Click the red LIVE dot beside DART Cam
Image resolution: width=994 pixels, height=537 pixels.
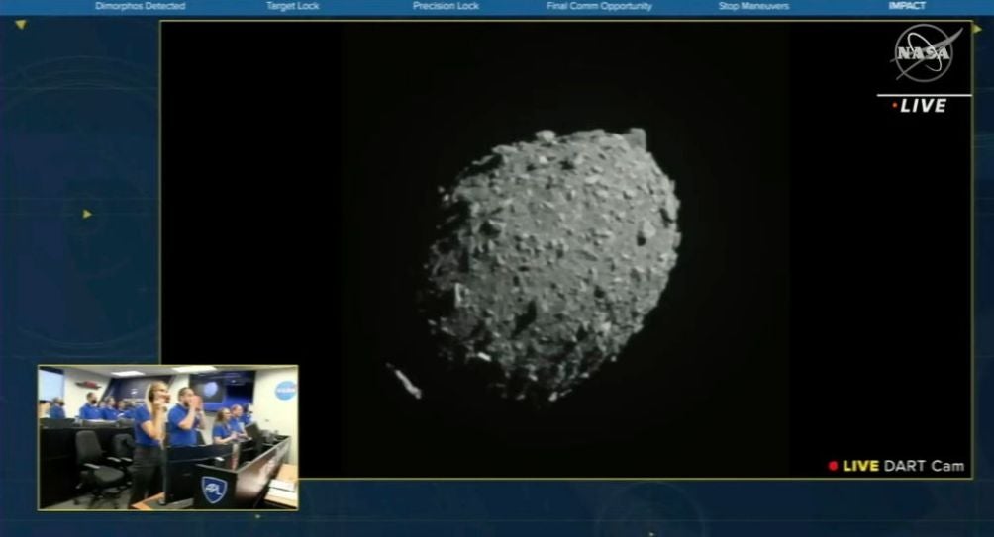[x=833, y=466]
